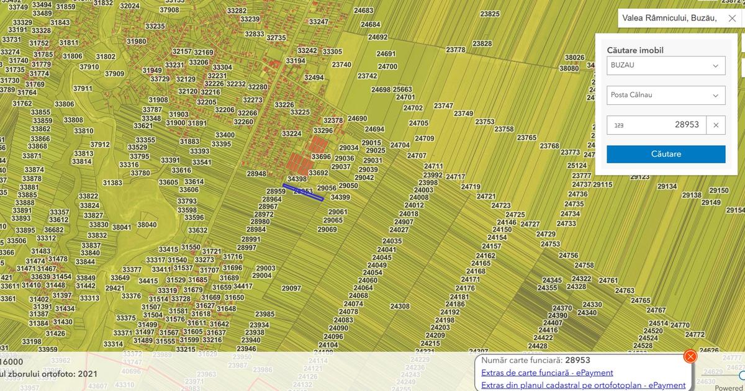Close the land registry info popup
Screen dimensions: 745x391
(x=690, y=356)
